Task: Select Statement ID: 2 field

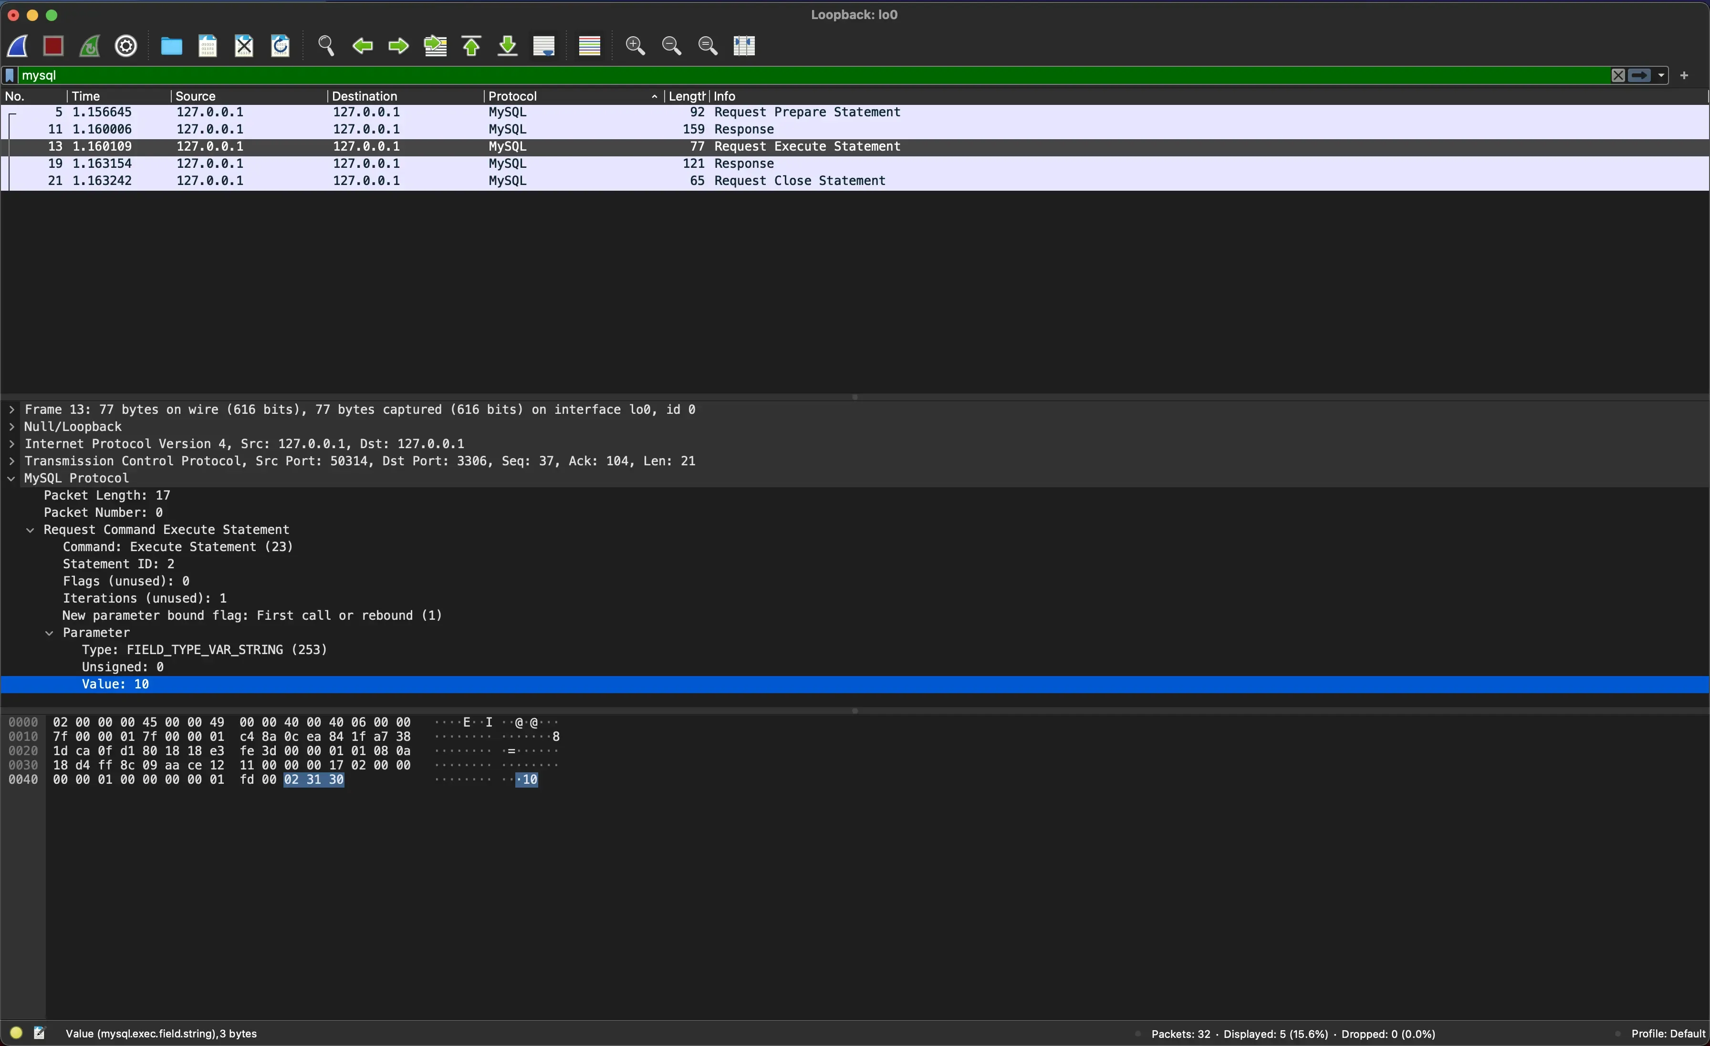Action: (119, 564)
